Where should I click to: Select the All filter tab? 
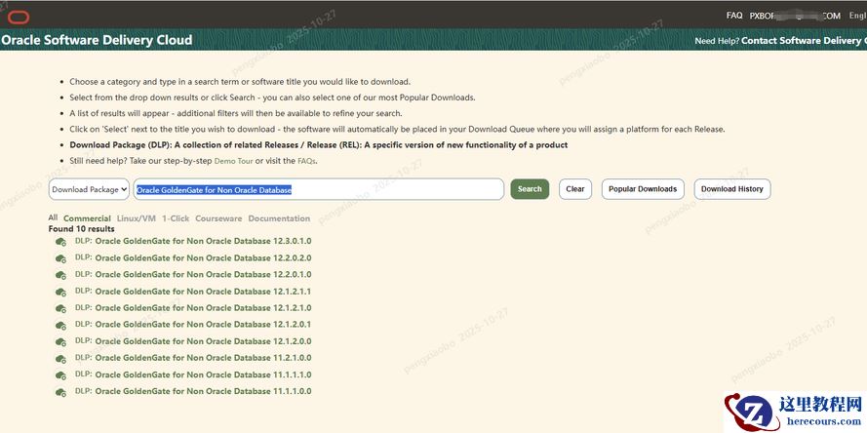pyautogui.click(x=53, y=217)
